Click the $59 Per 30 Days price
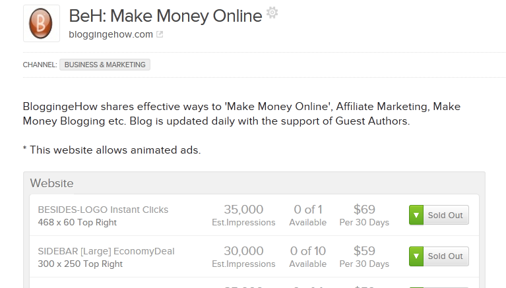Image resolution: width=506 pixels, height=288 pixels. (x=364, y=257)
